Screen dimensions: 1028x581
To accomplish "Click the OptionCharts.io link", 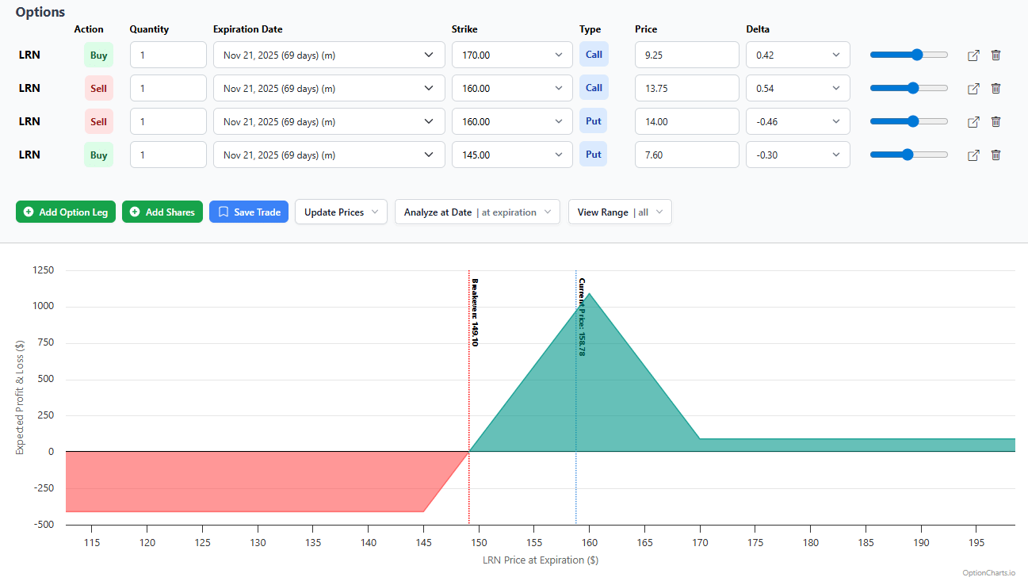I will (x=988, y=572).
